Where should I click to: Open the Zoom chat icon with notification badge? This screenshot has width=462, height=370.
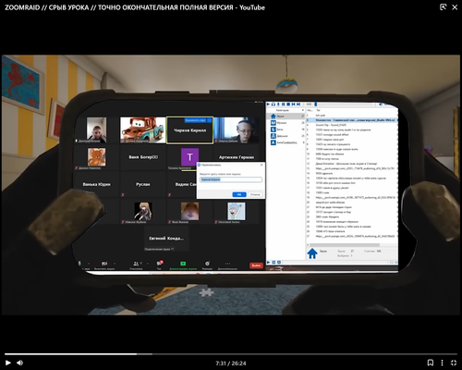point(160,264)
